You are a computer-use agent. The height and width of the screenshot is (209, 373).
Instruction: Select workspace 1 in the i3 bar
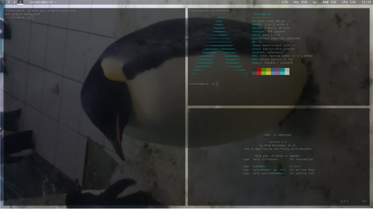coord(3,2)
